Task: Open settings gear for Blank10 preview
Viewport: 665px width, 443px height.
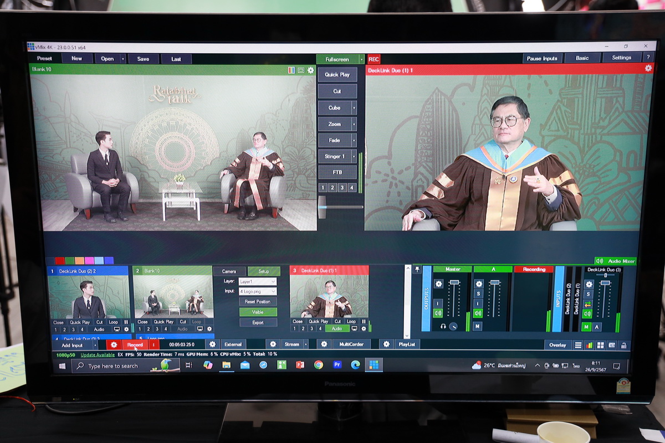Action: pos(310,70)
